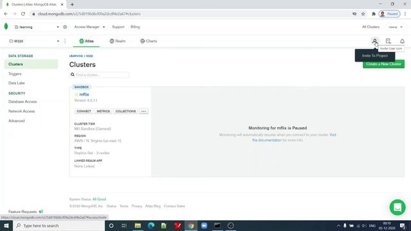Open Zoom from the taskbar
Image resolution: width=411 pixels, height=231 pixels.
[x=204, y=225]
